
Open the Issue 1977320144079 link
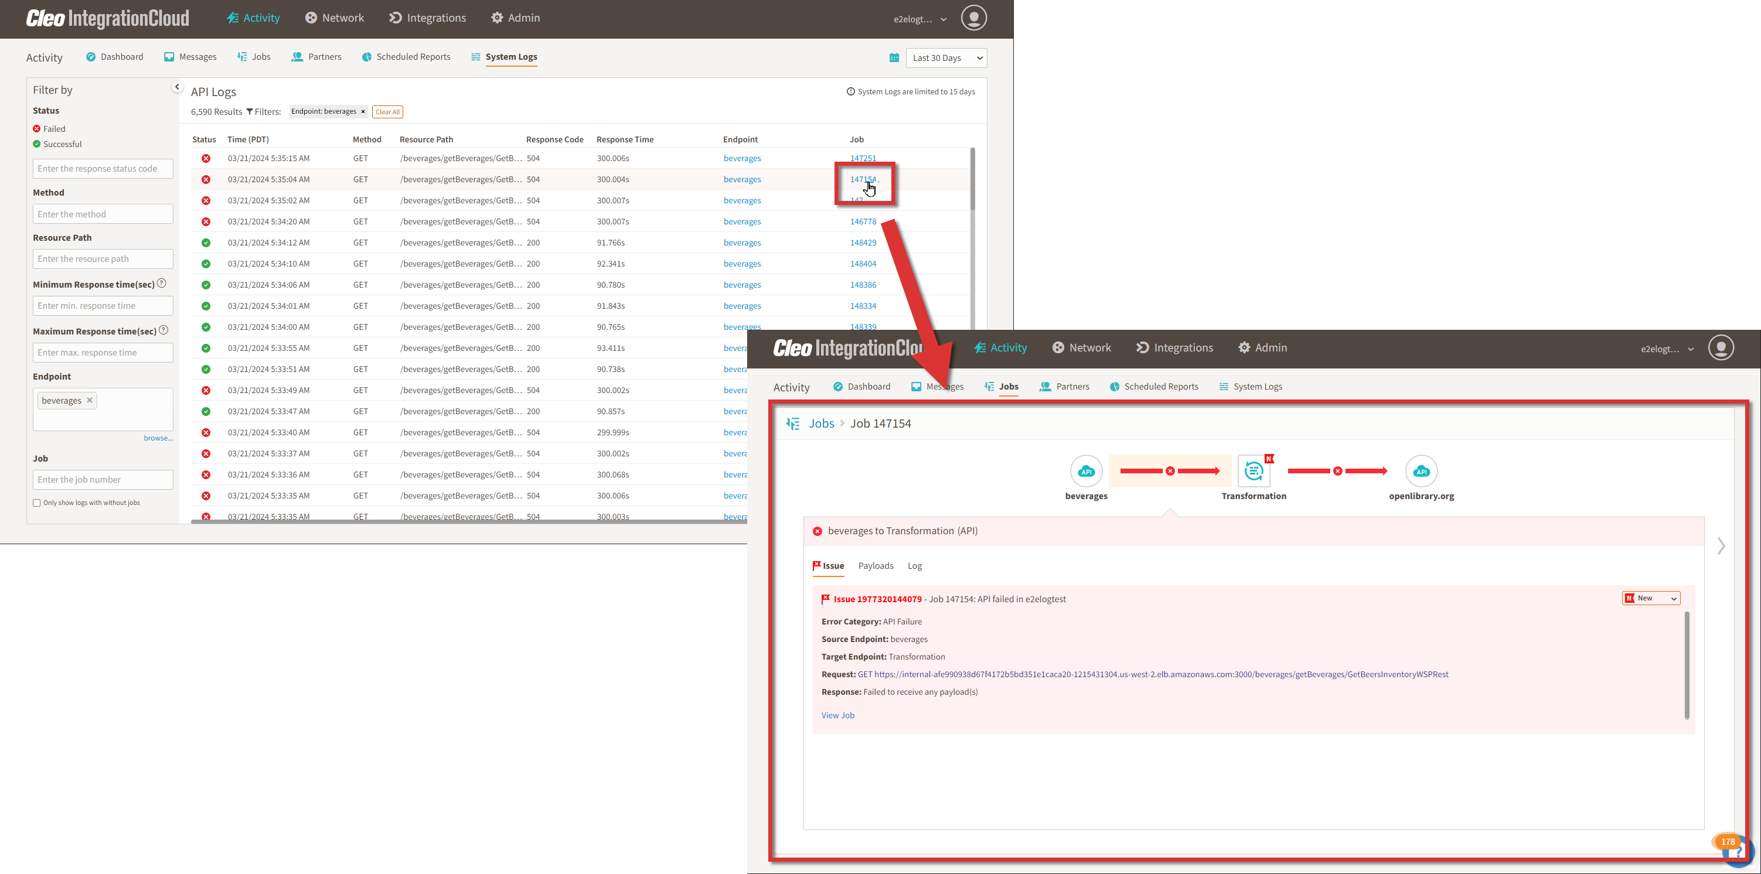point(877,599)
